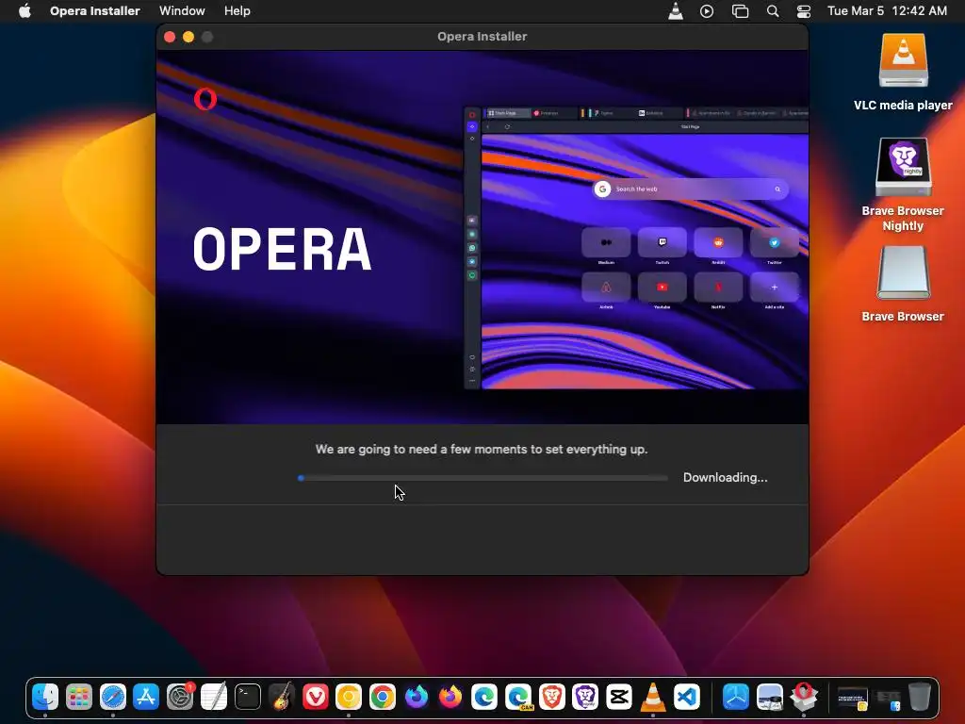Image resolution: width=965 pixels, height=724 pixels.
Task: Launch the purple Brave Nightly Dock icon
Action: click(x=584, y=697)
